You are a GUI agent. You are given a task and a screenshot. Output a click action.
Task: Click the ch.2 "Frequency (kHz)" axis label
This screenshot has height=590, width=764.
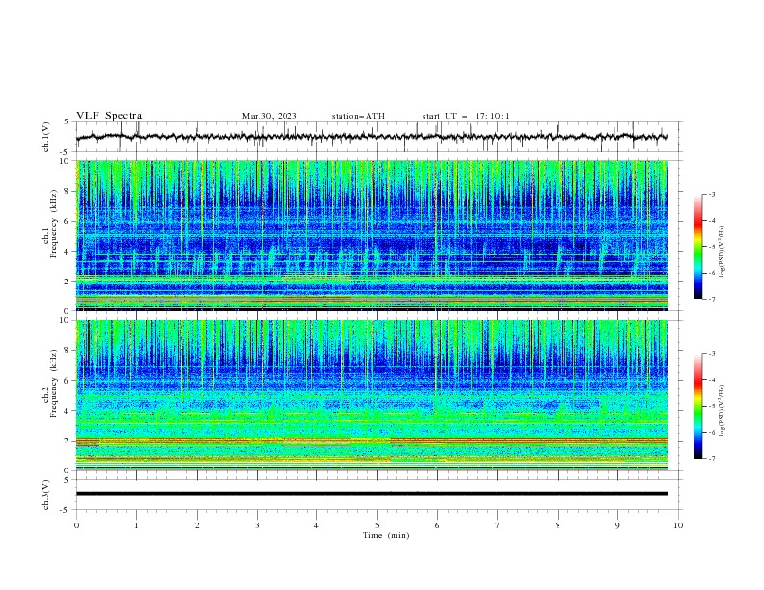[x=53, y=384]
